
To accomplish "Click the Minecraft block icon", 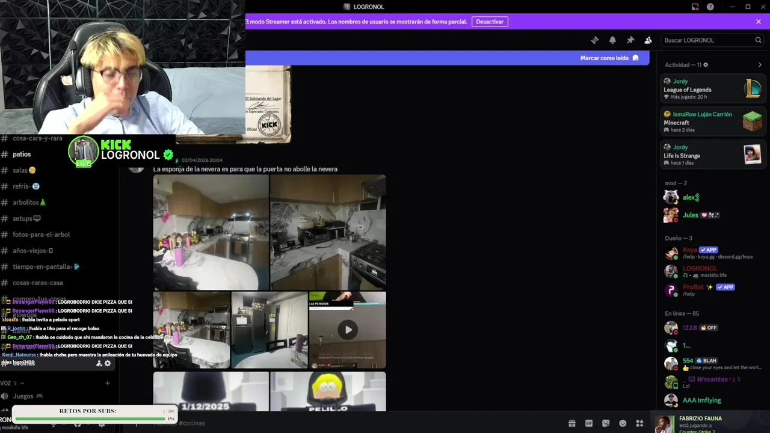I will (753, 121).
